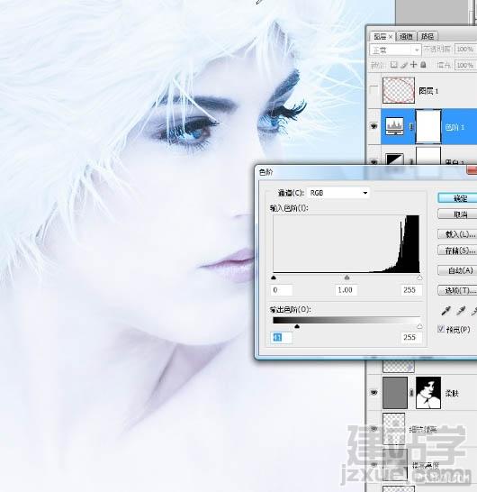Switch to the 通道 channels tab
Viewport: 477px width, 492px height.
coord(406,36)
